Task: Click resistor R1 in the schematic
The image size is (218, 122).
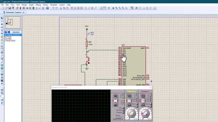Action: [x=87, y=44]
